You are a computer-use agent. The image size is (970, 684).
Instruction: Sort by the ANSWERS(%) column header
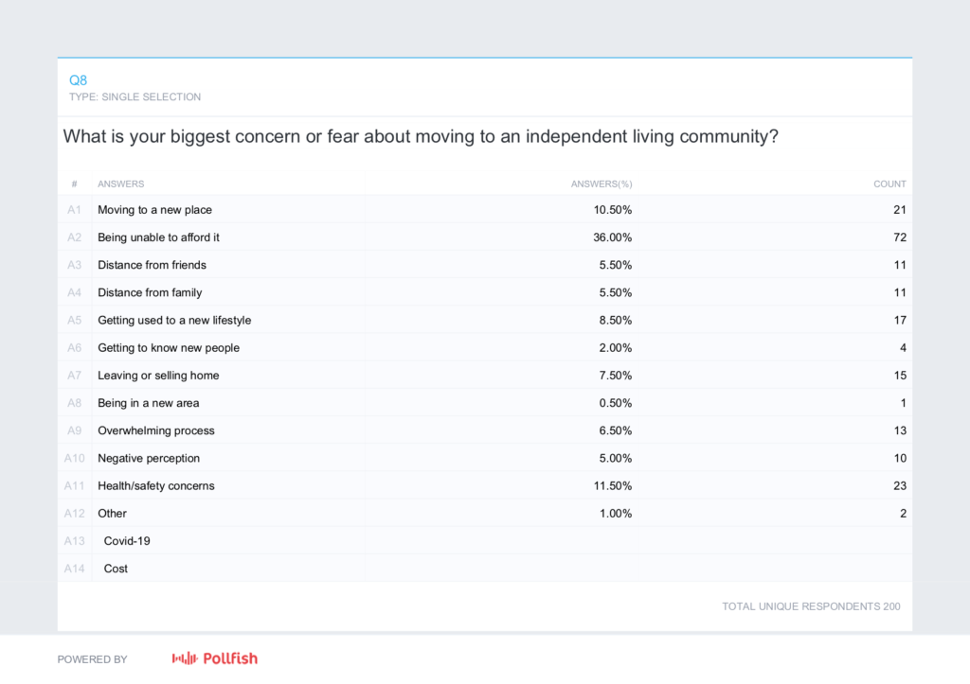point(601,184)
